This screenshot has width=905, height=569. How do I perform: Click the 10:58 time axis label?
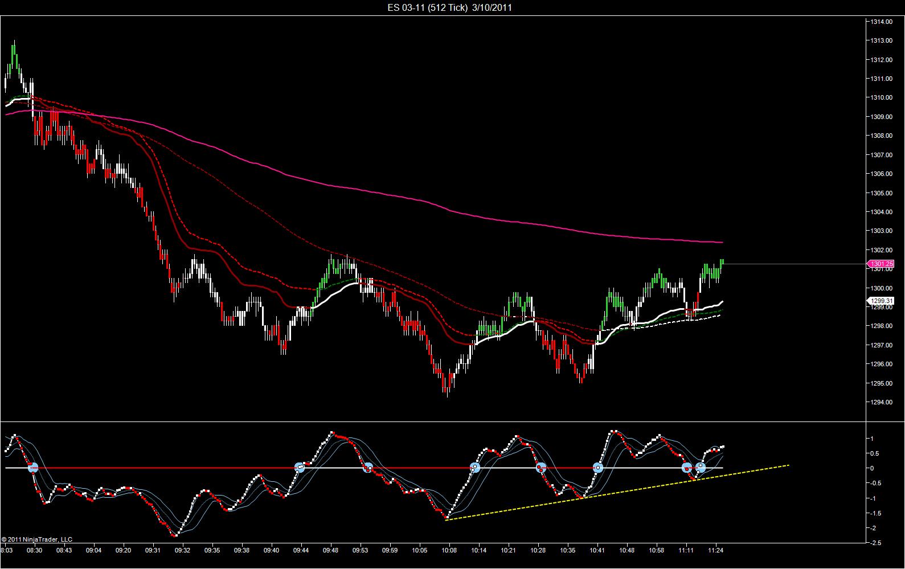coord(656,551)
